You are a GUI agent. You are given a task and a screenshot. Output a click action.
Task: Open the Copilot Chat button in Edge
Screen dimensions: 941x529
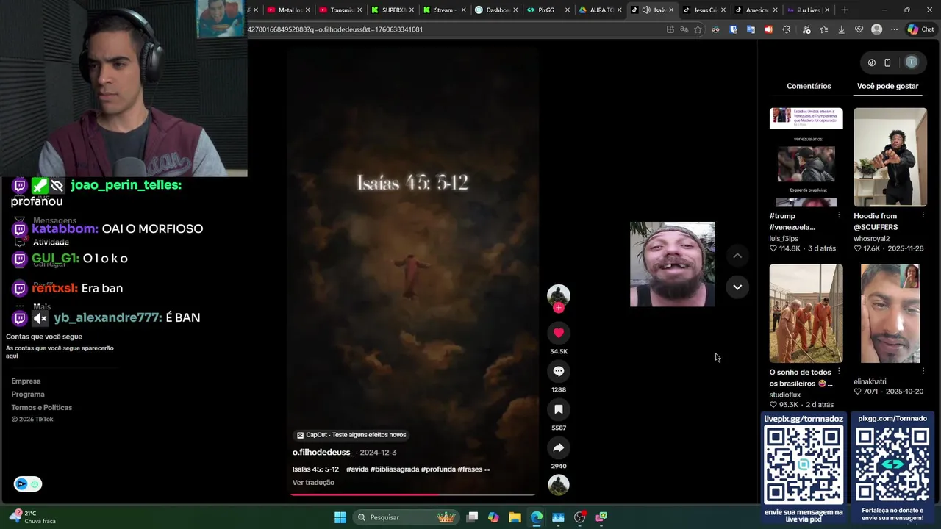pyautogui.click(x=920, y=29)
